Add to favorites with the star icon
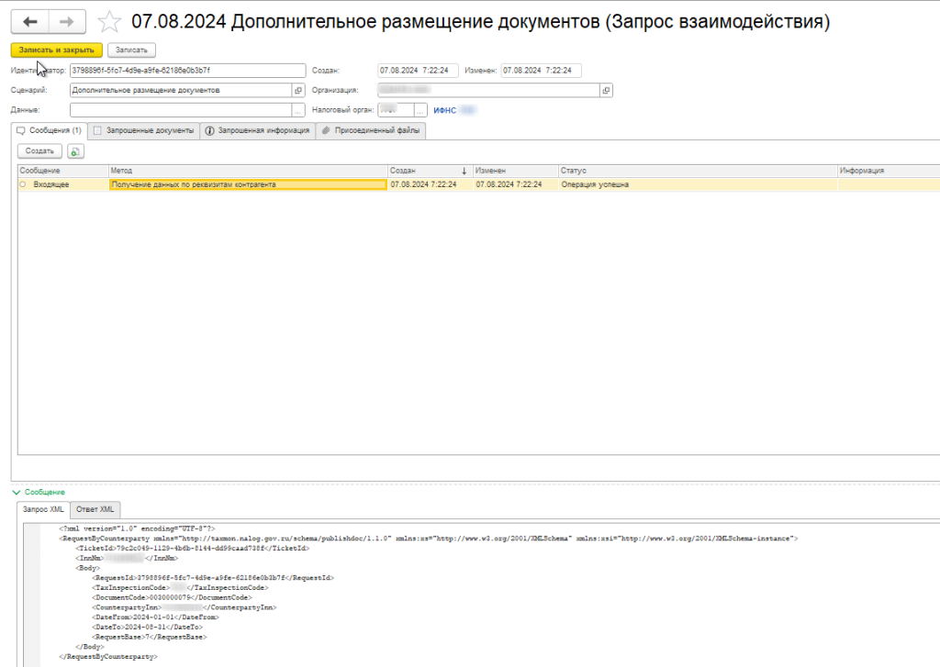 (x=109, y=22)
